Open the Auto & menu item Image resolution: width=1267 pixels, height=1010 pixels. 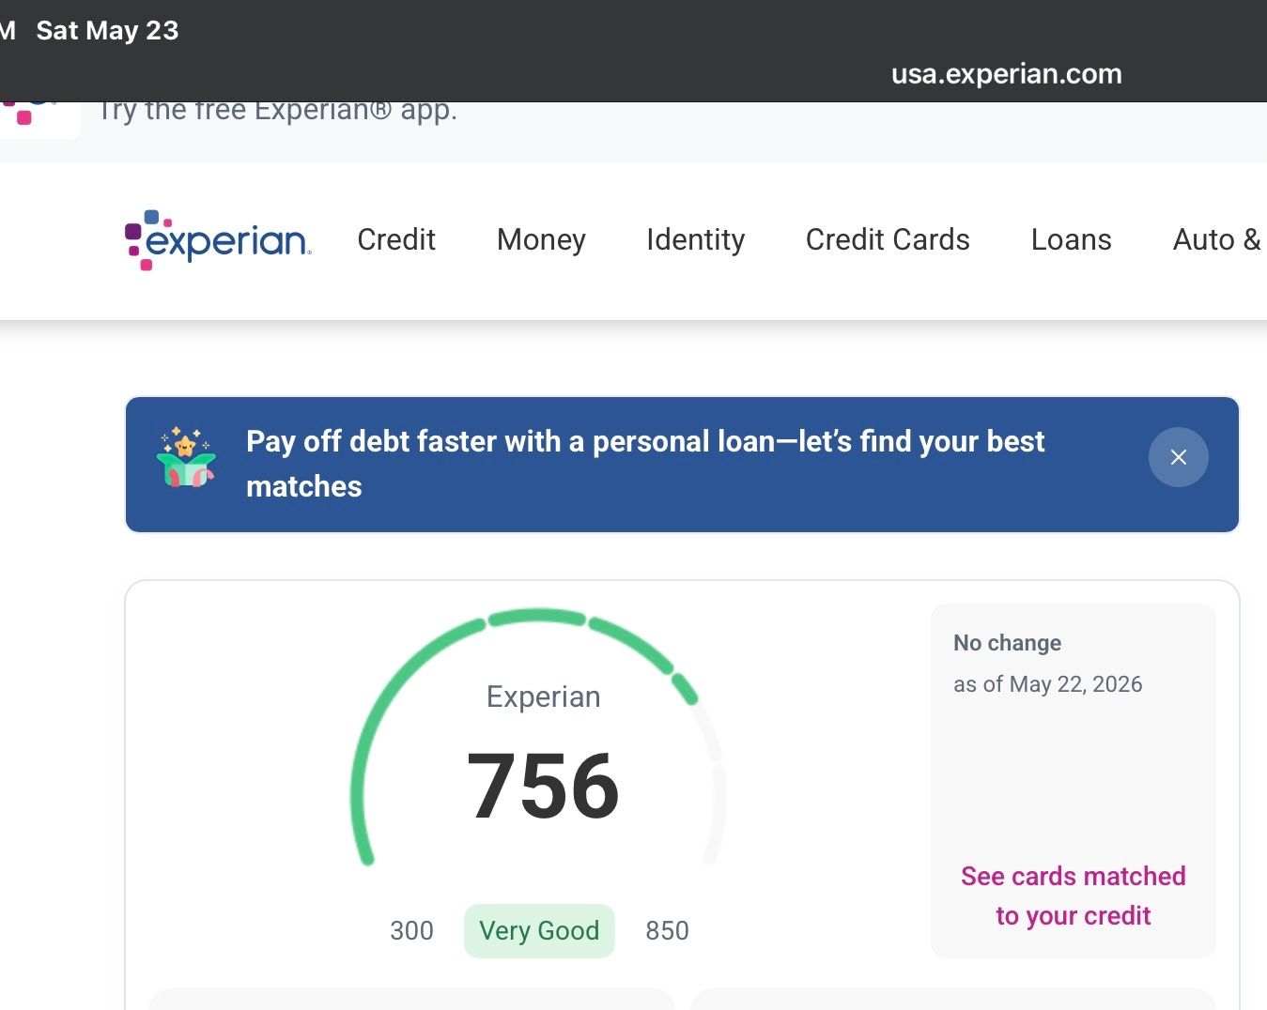point(1218,239)
